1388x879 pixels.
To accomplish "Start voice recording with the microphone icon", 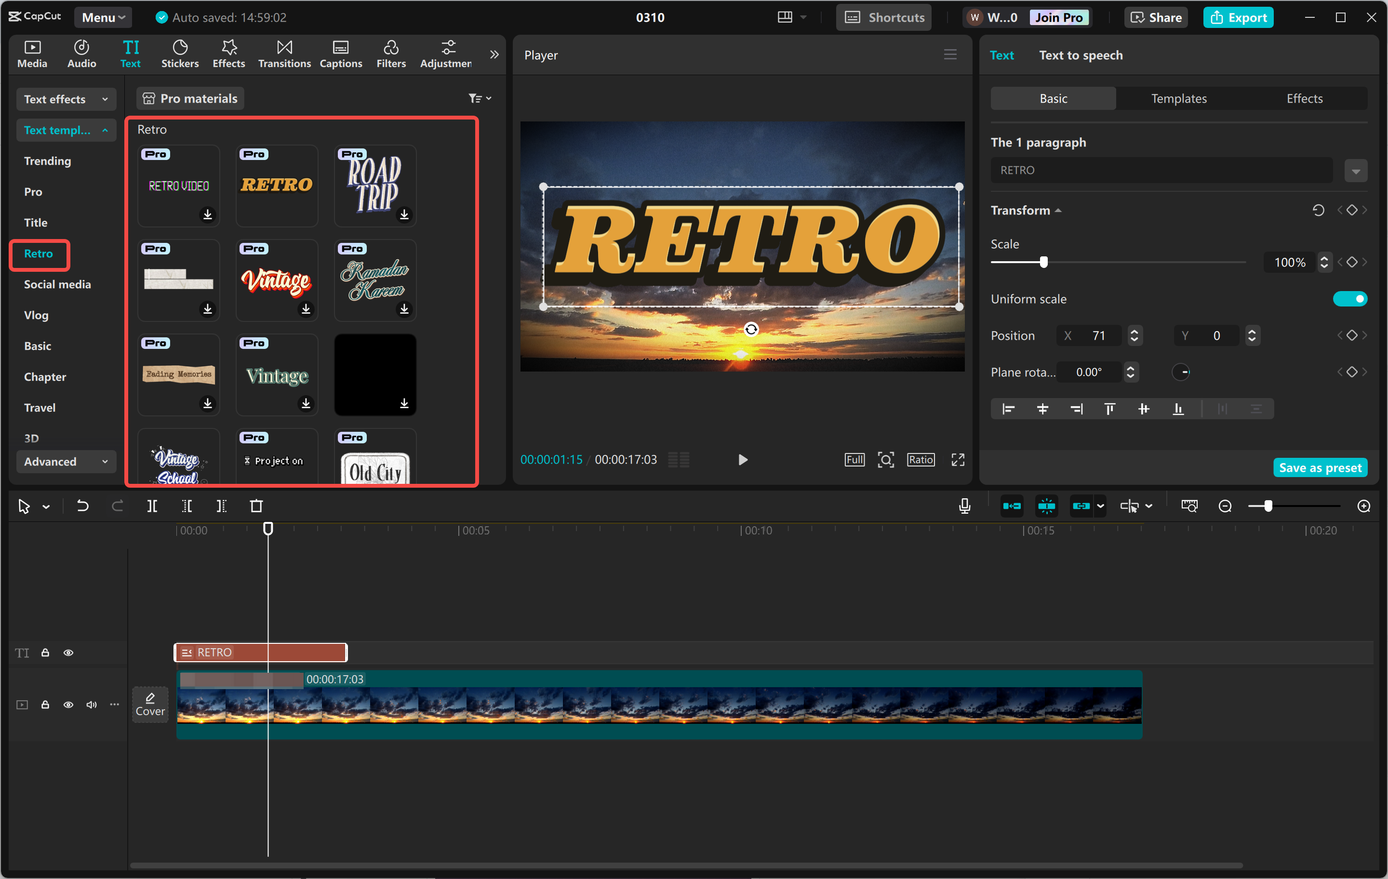I will pos(964,506).
